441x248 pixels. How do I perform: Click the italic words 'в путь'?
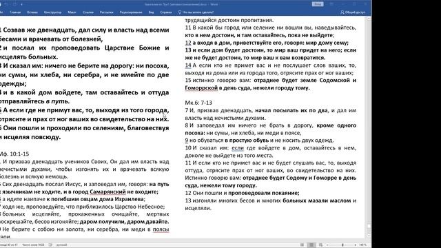pyautogui.click(x=57, y=101)
